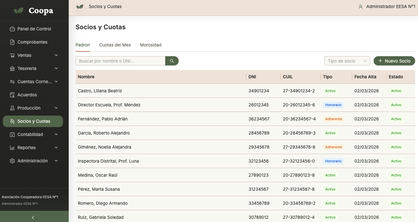Click the Adherente tag for Fernández
Viewport: 418px width, 222px height.
coord(334,119)
